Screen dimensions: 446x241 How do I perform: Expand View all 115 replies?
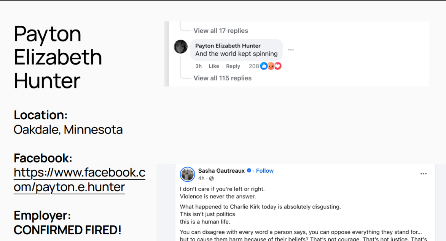point(223,78)
